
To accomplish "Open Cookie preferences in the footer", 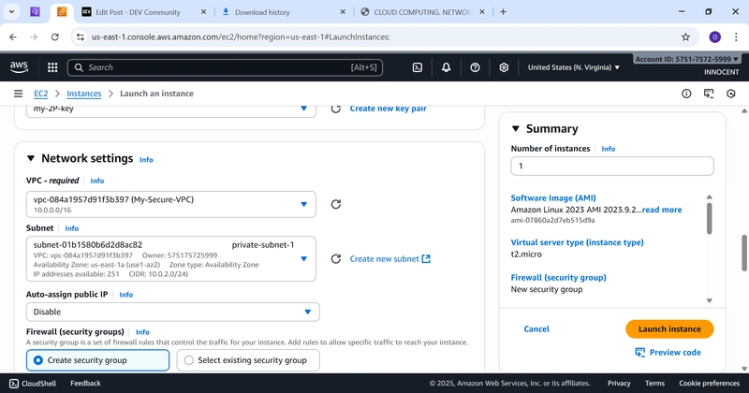I will [x=710, y=384].
